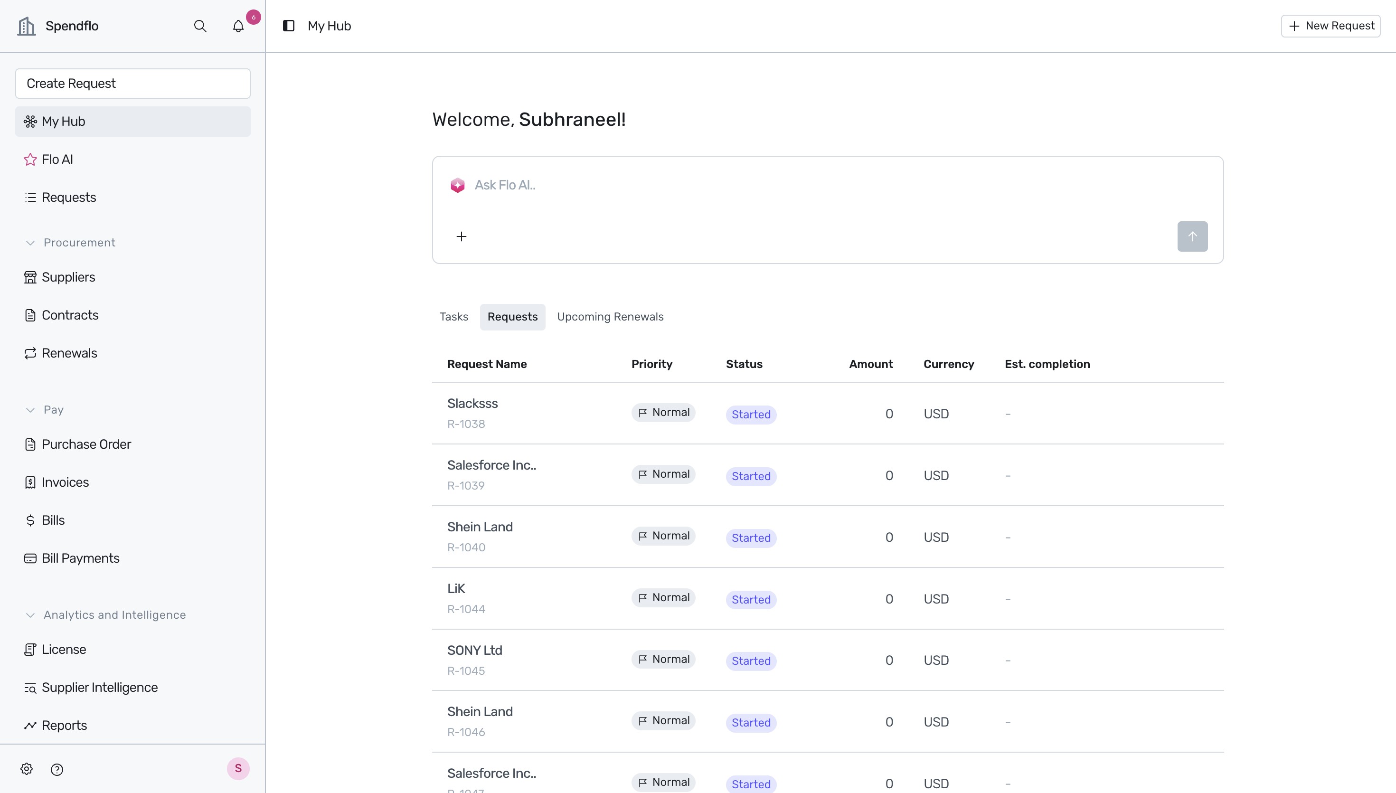The image size is (1396, 793).
Task: Click the Request Name column header
Action: point(487,364)
